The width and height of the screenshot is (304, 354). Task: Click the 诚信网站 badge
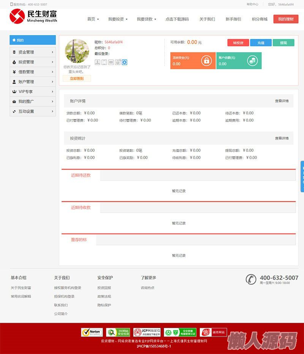213,332
